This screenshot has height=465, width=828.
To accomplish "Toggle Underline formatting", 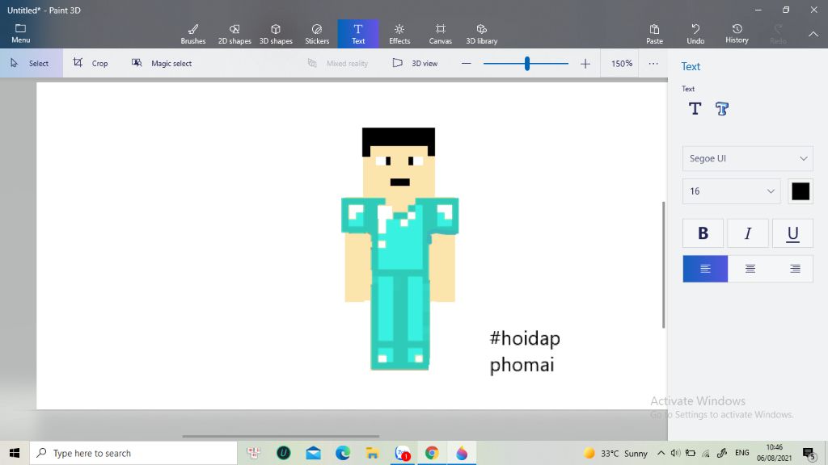I will click(x=792, y=233).
